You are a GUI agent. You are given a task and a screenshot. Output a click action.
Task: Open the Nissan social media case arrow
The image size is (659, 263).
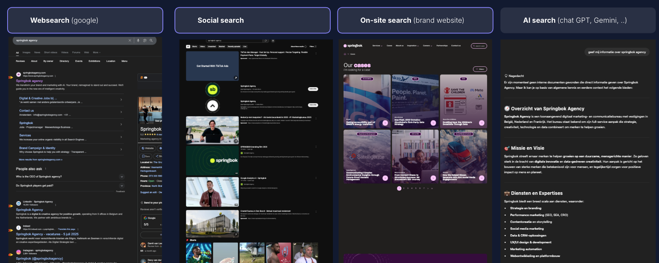click(482, 178)
